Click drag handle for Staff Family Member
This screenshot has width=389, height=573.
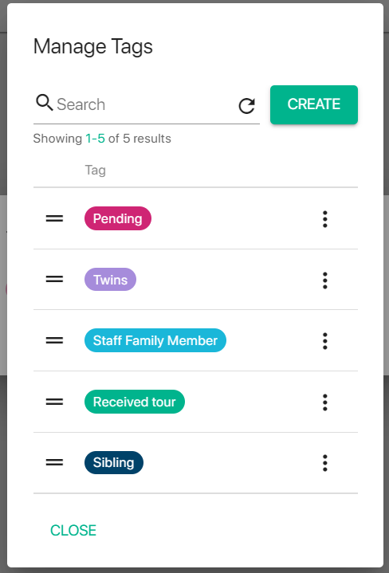(54, 340)
